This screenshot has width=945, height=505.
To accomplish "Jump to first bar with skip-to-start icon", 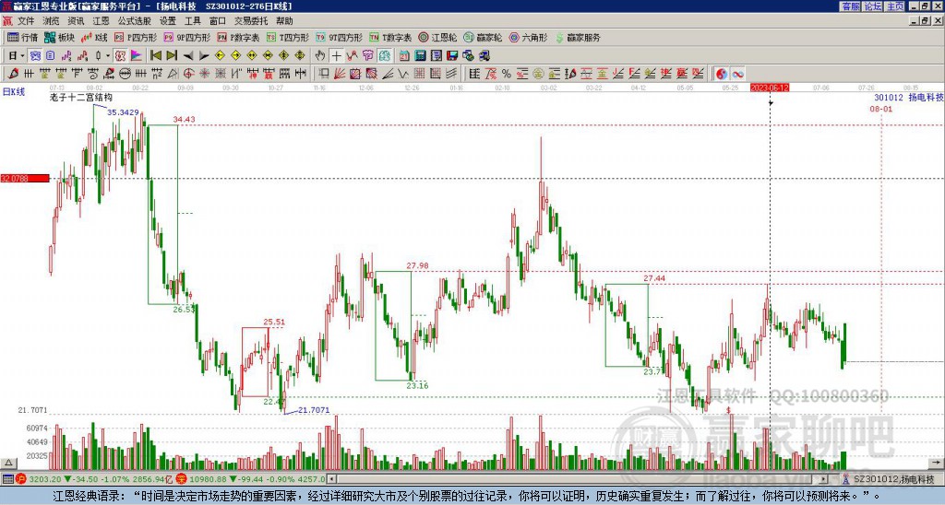I will click(x=155, y=55).
